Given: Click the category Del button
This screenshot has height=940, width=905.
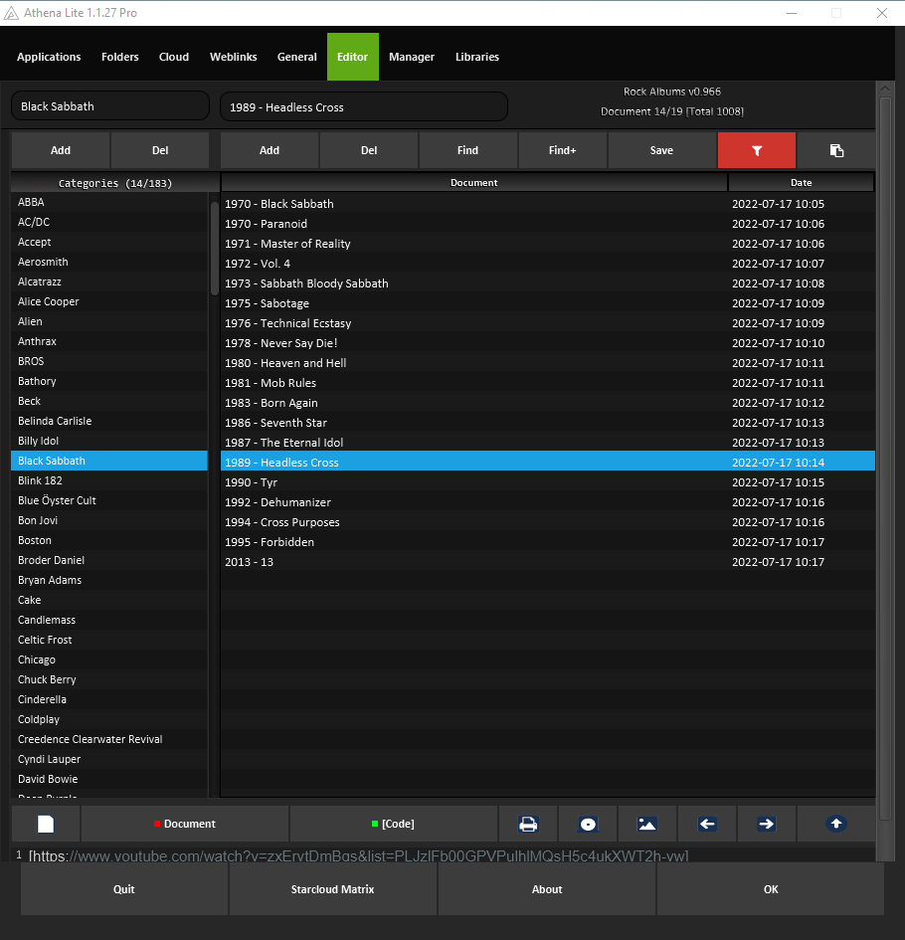Looking at the screenshot, I should pos(160,150).
